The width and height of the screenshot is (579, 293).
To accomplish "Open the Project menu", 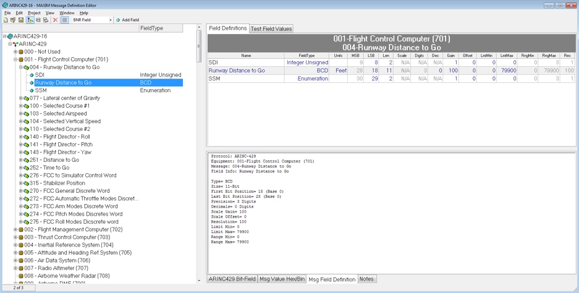I will point(35,13).
